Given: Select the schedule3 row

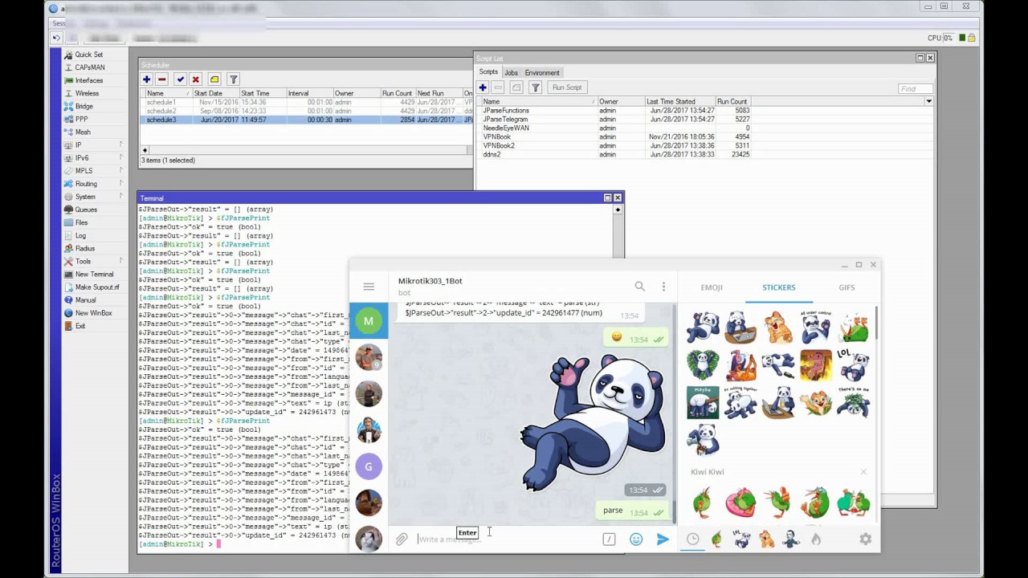Looking at the screenshot, I should coord(306,120).
